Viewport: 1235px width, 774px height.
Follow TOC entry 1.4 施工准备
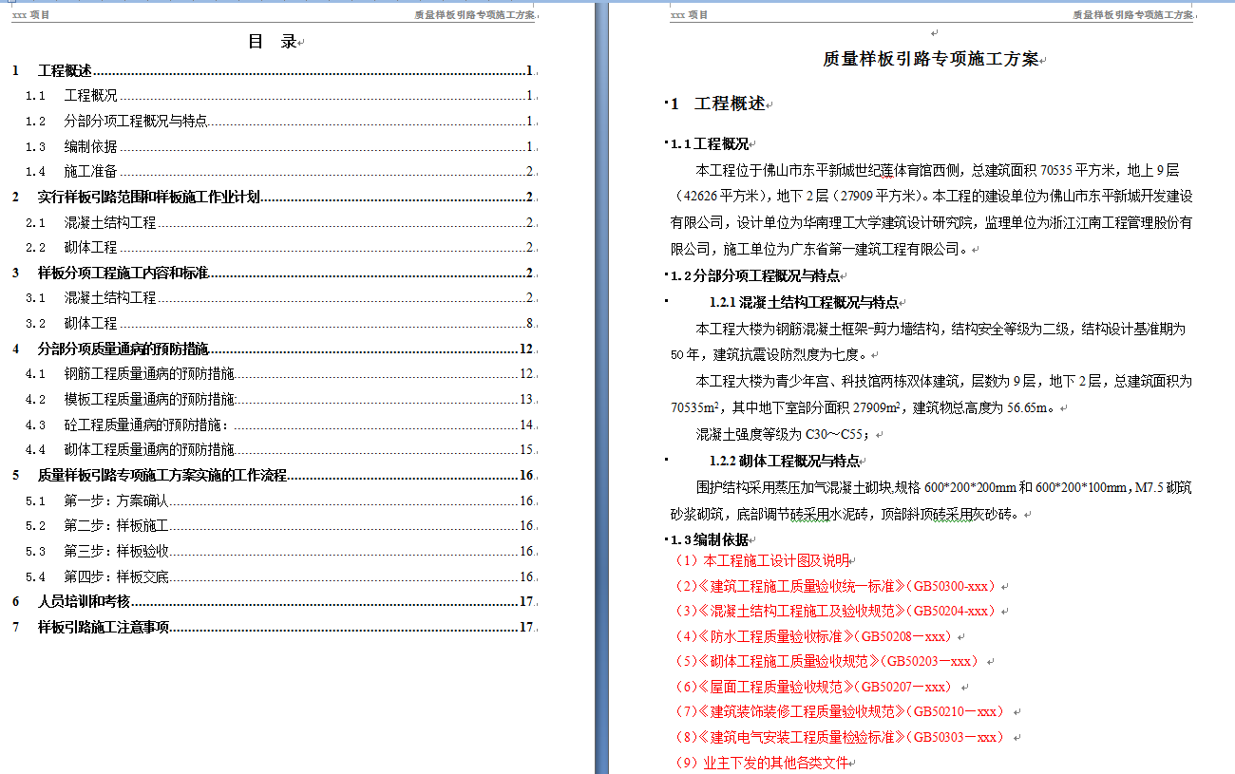tap(90, 172)
